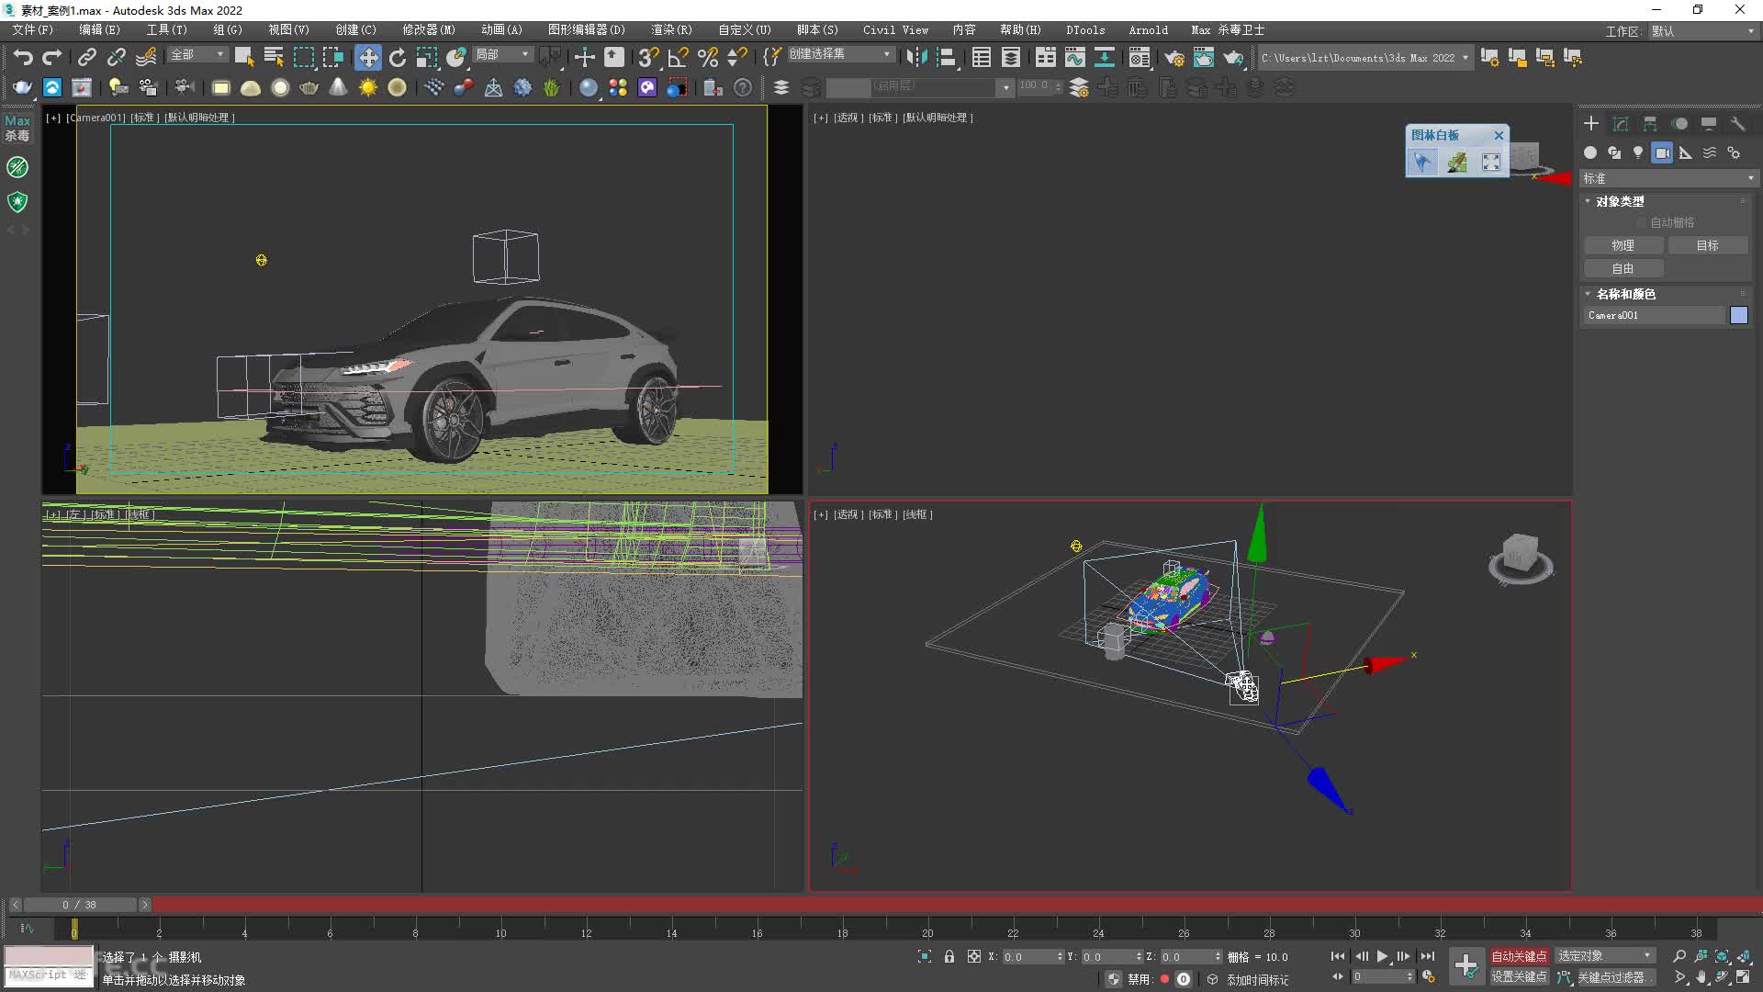1763x992 pixels.
Task: Open the 渲染(R) menu
Action: click(x=671, y=30)
